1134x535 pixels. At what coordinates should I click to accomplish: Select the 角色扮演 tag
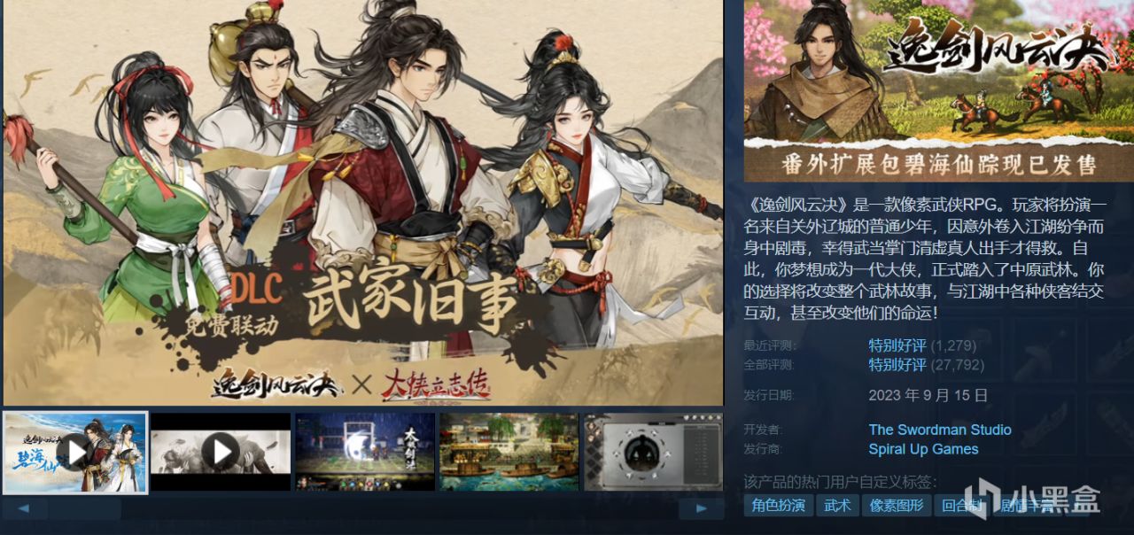779,506
